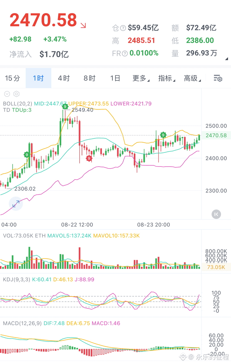The width and height of the screenshot is (231, 364).
Task: Click the net inflow value $1.70亿
Action: click(x=54, y=54)
